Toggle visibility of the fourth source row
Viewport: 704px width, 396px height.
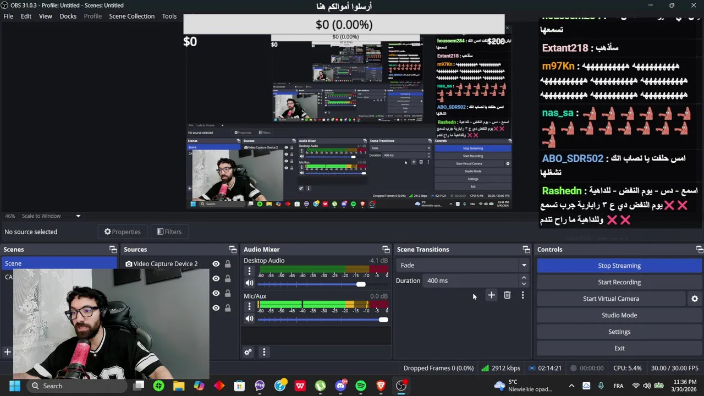[x=216, y=308]
